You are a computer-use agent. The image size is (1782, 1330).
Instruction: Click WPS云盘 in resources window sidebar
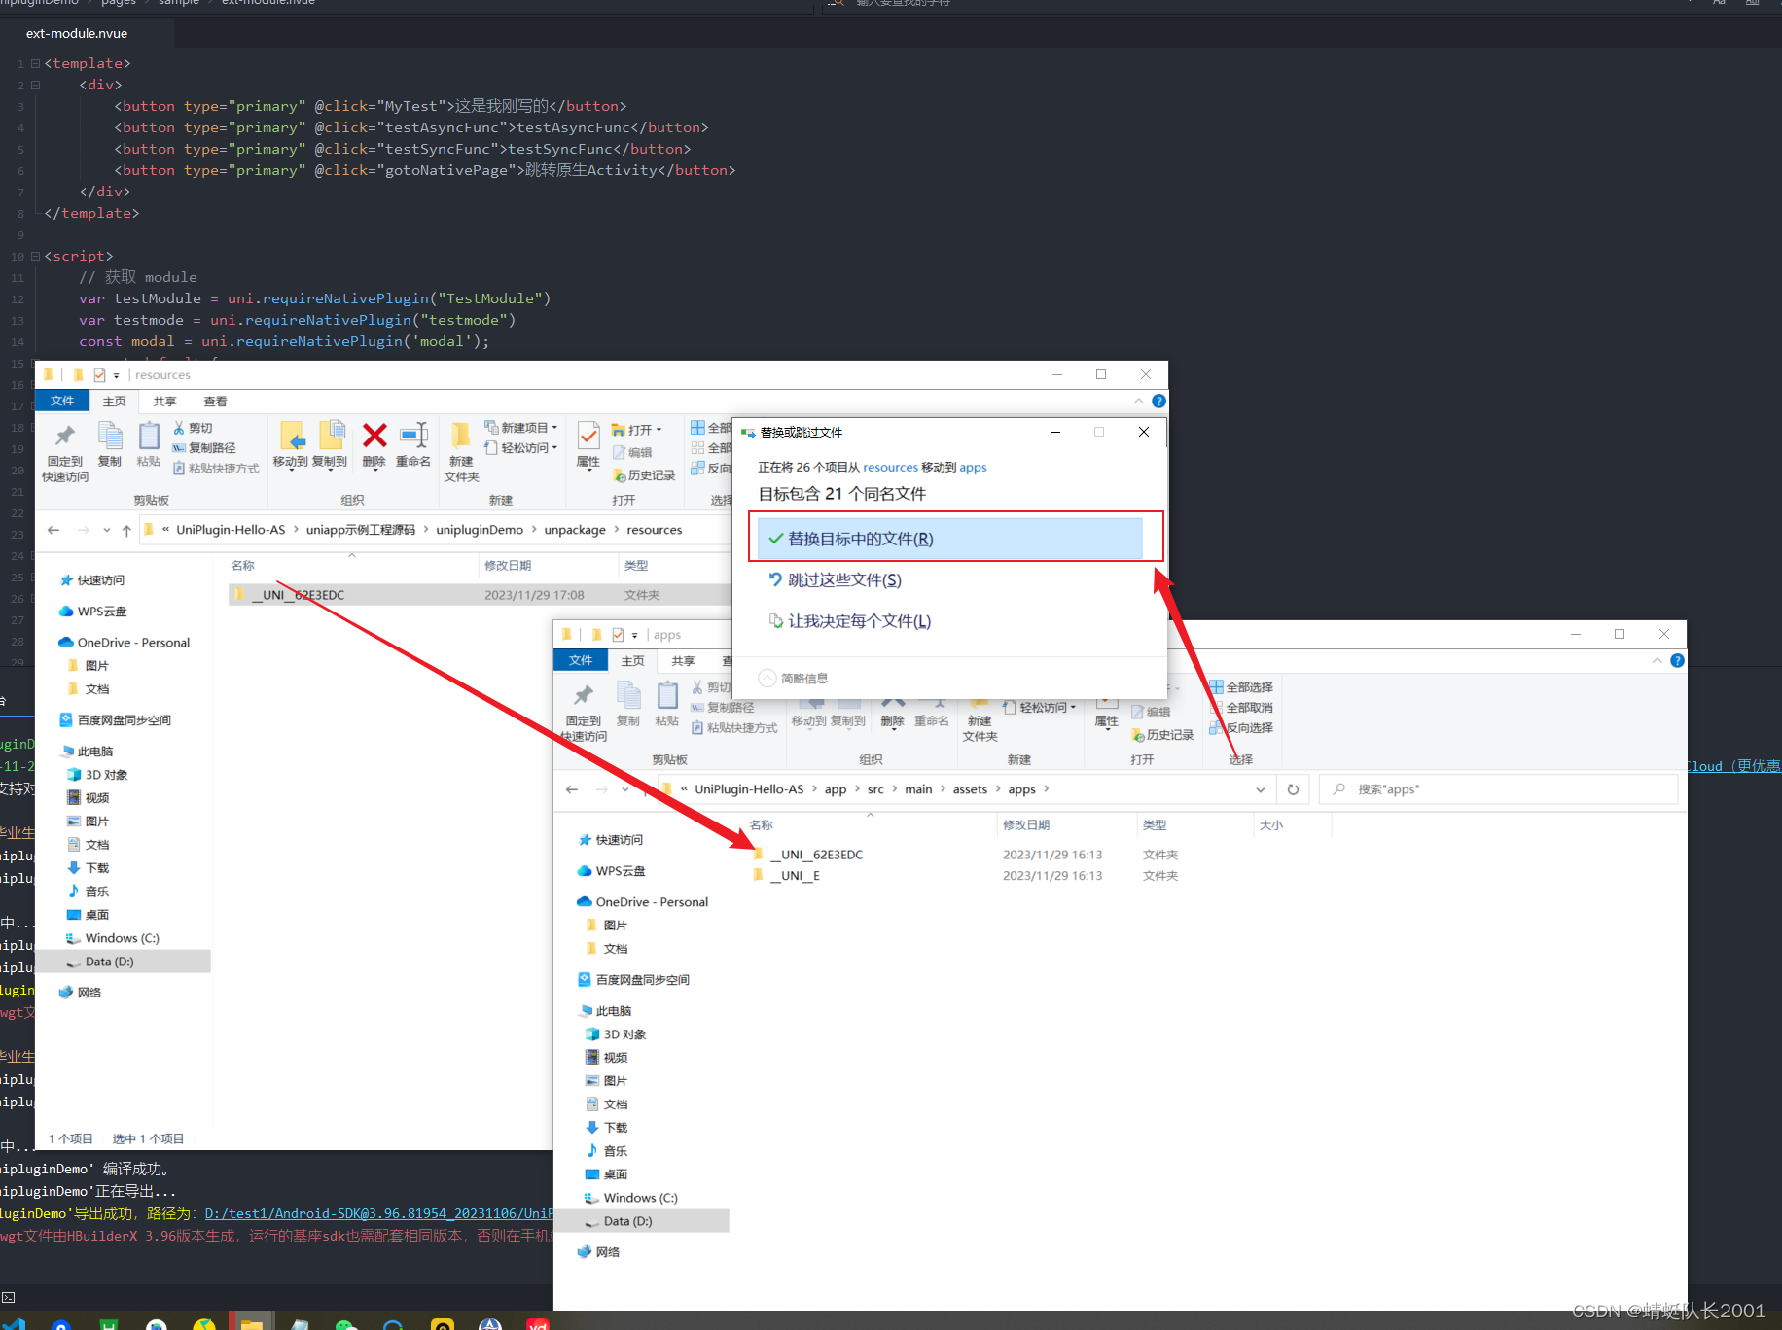click(x=102, y=612)
